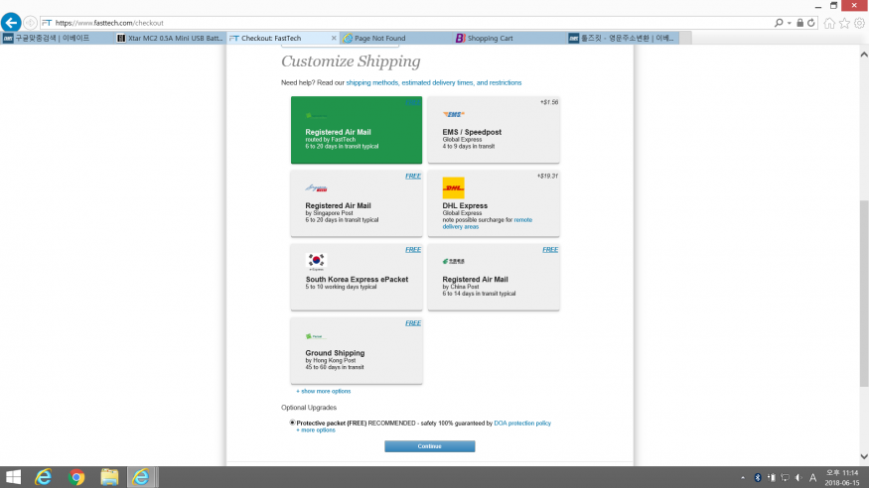Open the DOA protection policy link
869x488 pixels.
click(521, 423)
